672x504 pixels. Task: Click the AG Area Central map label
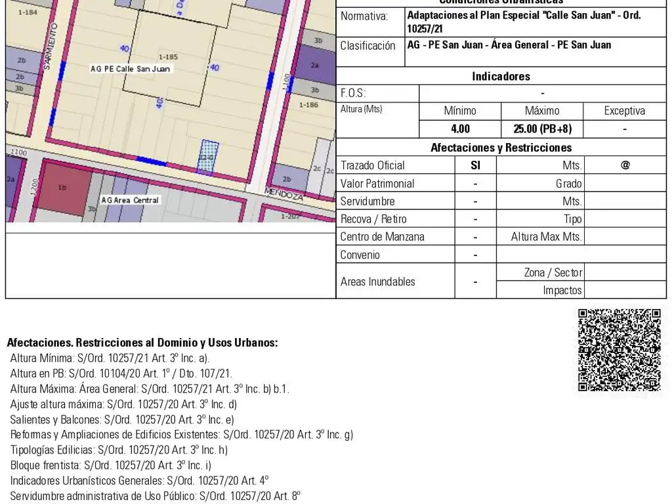(x=130, y=200)
